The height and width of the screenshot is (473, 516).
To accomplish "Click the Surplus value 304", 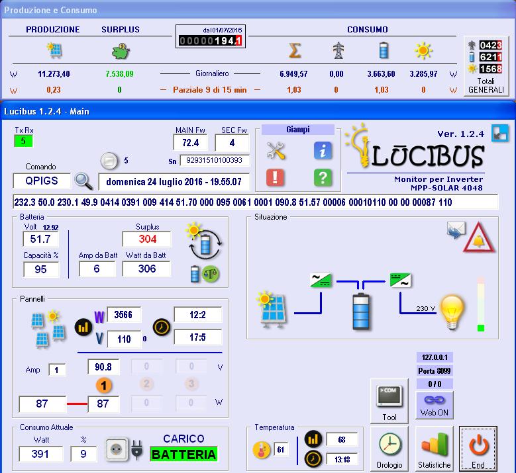I will pyautogui.click(x=147, y=239).
